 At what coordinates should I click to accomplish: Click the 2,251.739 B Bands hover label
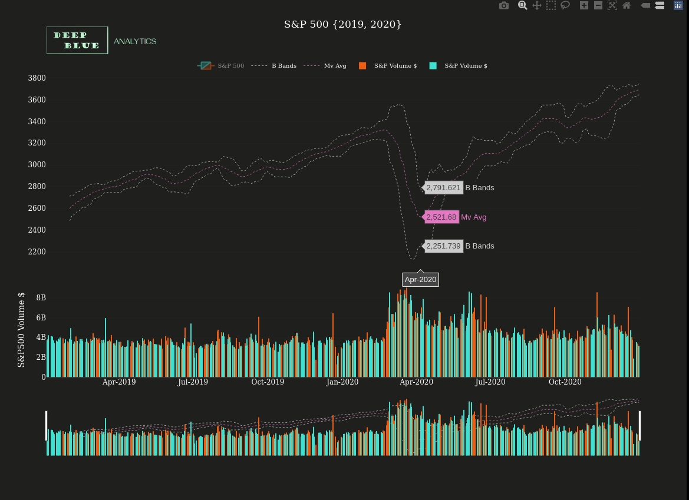[x=444, y=246]
